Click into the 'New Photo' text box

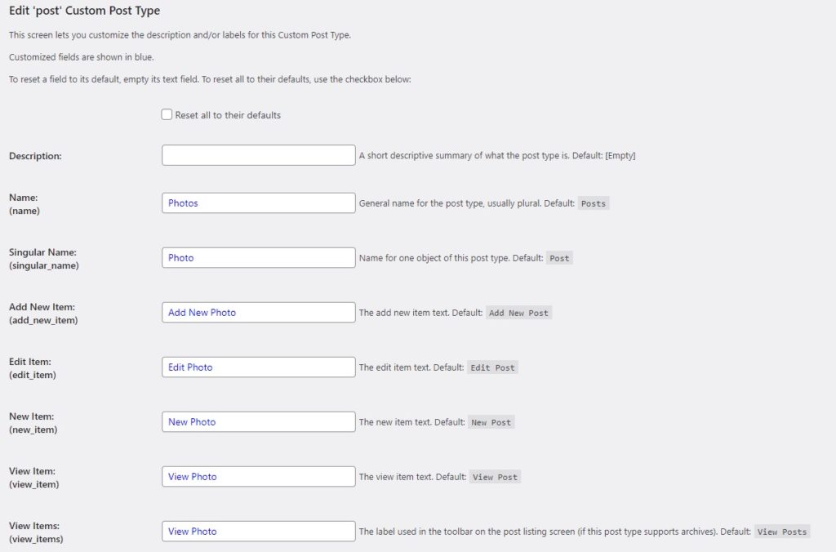(x=259, y=422)
